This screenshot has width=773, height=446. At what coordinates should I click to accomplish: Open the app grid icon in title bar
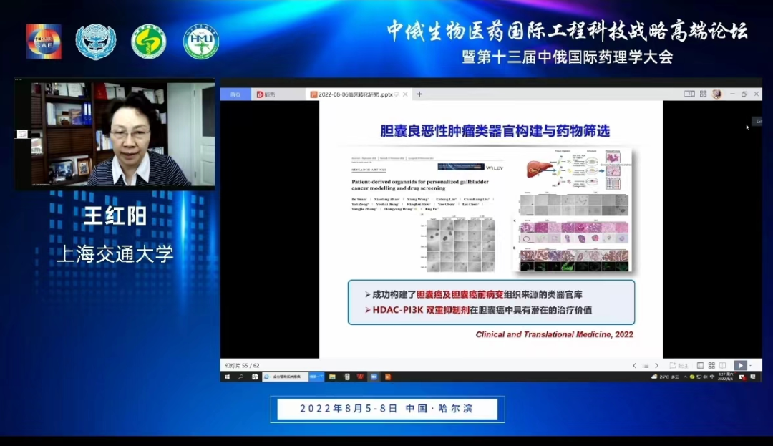tap(703, 94)
